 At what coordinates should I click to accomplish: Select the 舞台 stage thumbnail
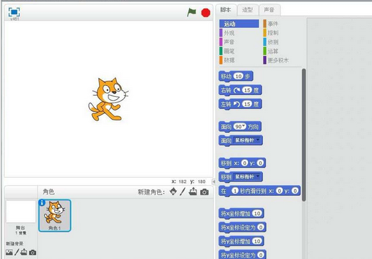click(x=20, y=212)
